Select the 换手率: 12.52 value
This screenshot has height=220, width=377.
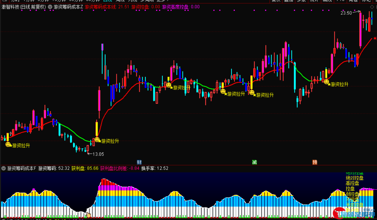click(155, 168)
